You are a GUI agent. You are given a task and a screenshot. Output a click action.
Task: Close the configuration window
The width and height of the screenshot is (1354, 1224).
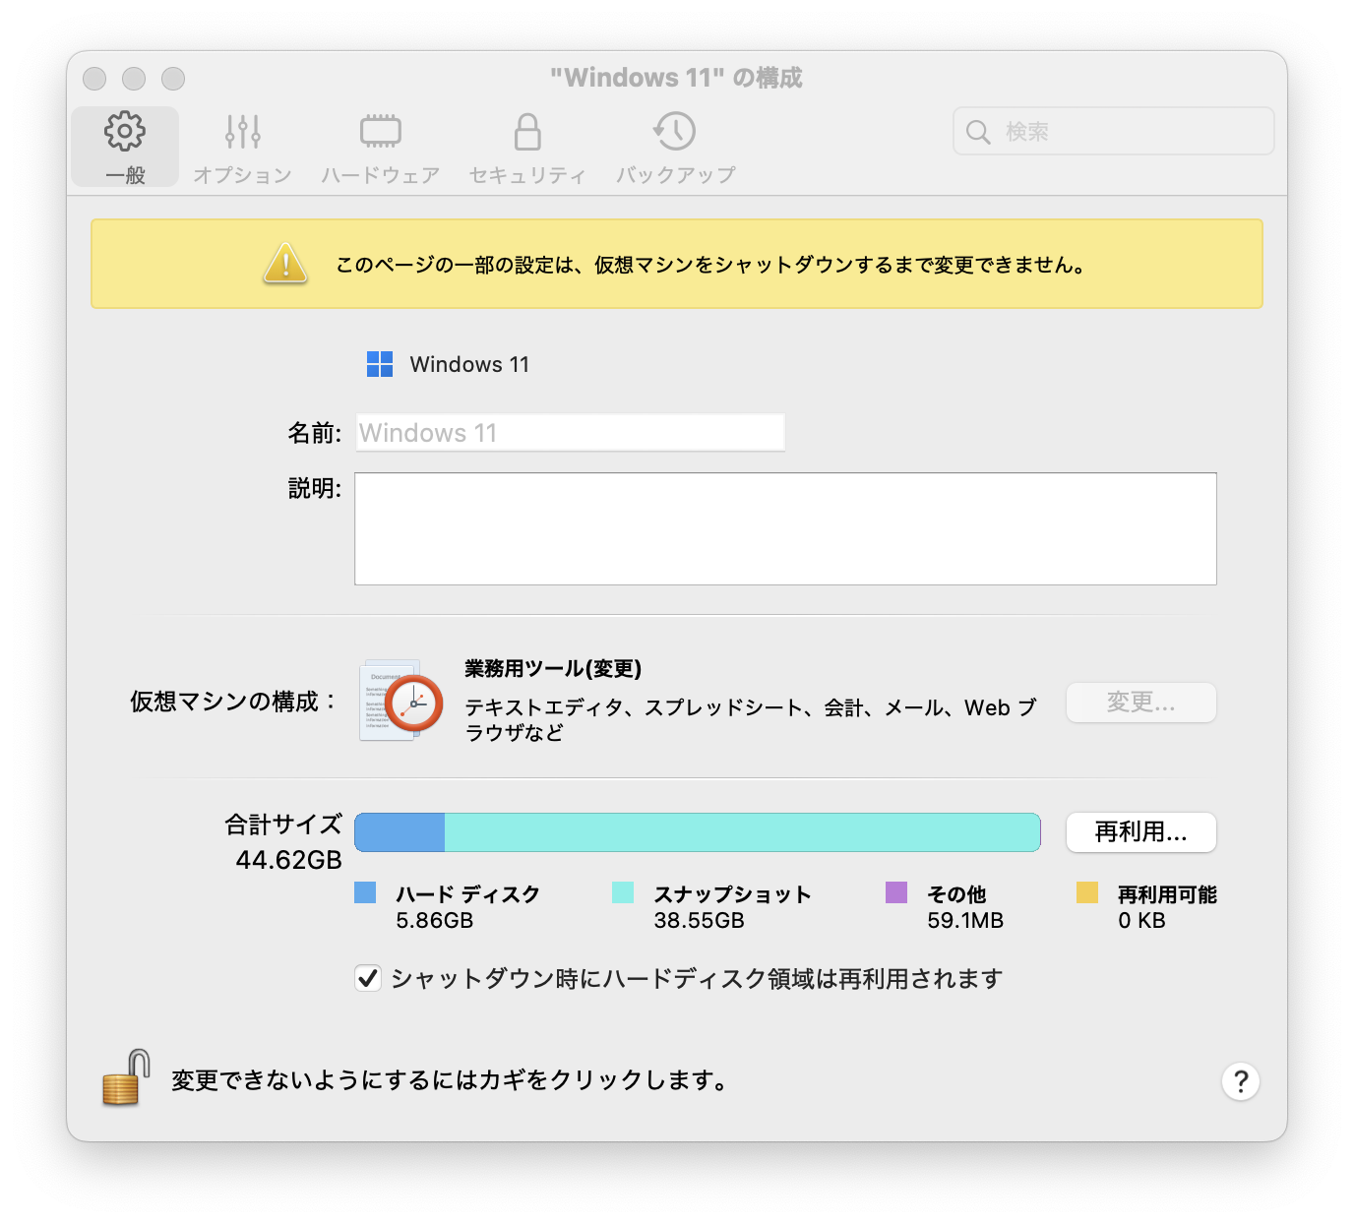[x=94, y=79]
